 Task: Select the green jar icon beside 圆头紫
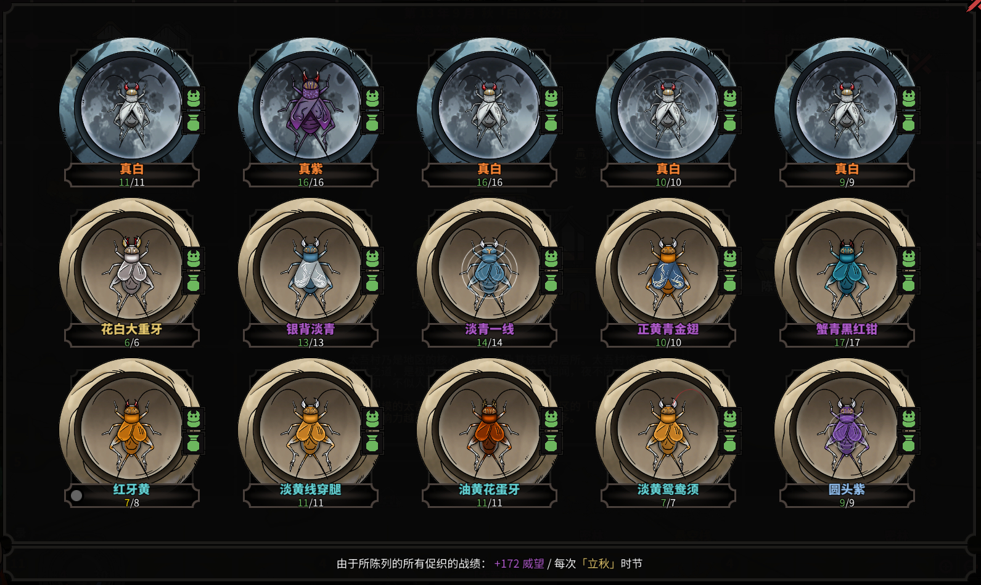click(x=908, y=443)
